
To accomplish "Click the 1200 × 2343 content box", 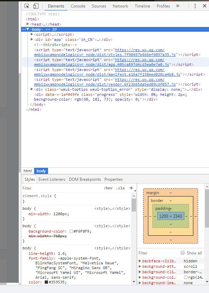I will 170,216.
